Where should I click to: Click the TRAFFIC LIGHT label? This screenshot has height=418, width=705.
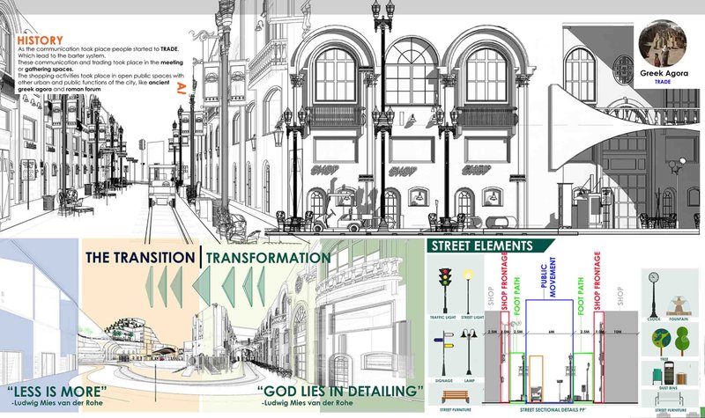[443, 318]
